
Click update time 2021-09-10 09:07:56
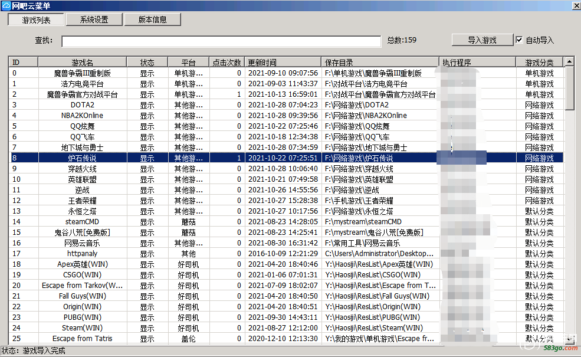point(283,73)
